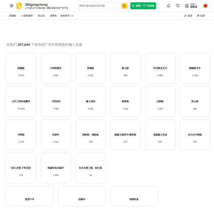Click the heading text with 257,644 ads

pos(44,45)
